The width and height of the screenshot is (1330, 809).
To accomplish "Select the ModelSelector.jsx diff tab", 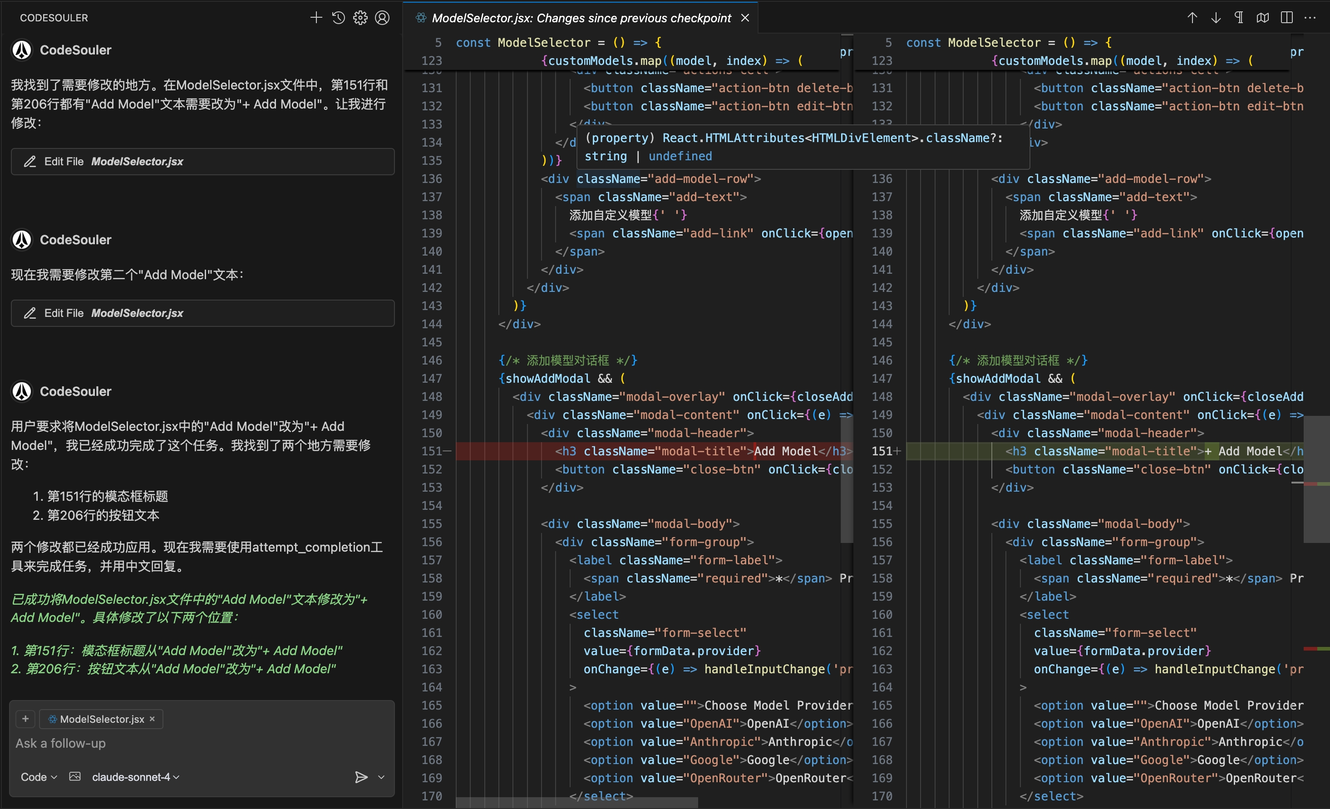I will click(581, 18).
